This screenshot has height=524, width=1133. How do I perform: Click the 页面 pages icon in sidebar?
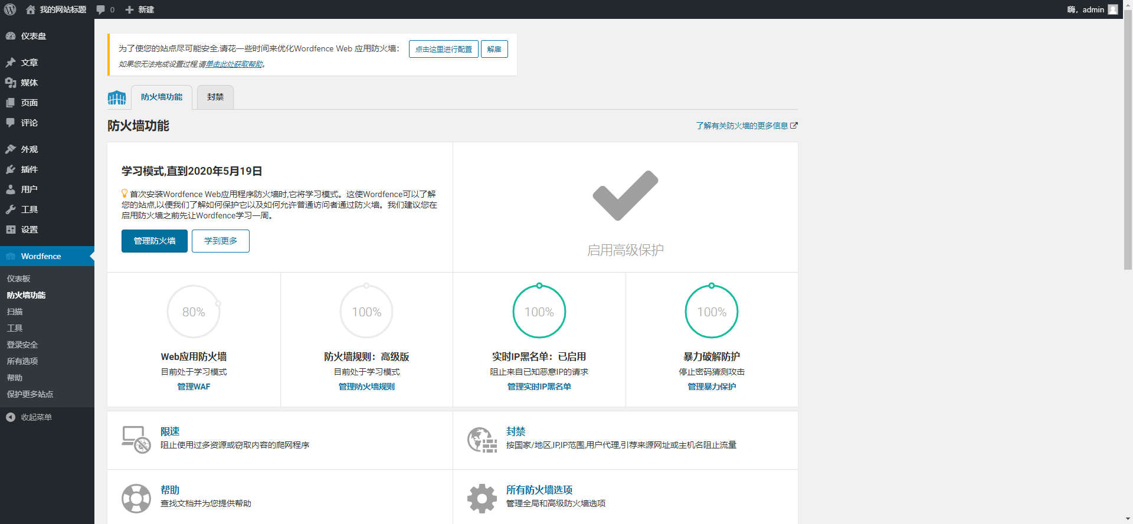(x=11, y=103)
